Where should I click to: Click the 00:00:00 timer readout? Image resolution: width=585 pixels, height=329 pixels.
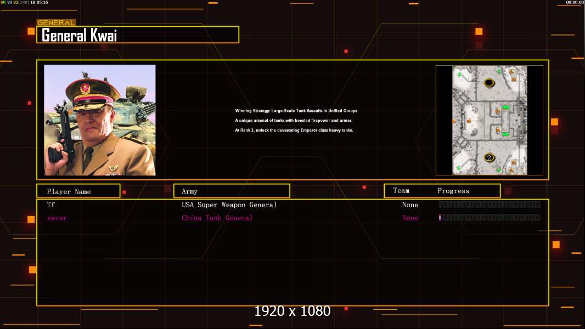575,2
